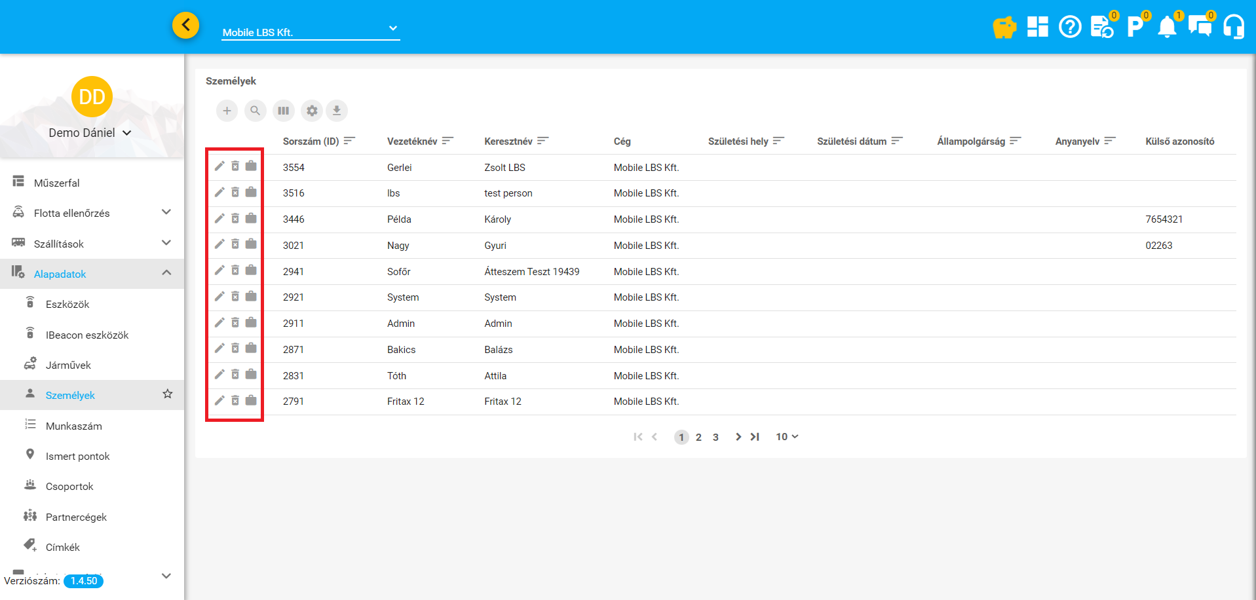Select Műszerfal in the sidebar menu
Image resolution: width=1256 pixels, height=600 pixels.
point(57,183)
